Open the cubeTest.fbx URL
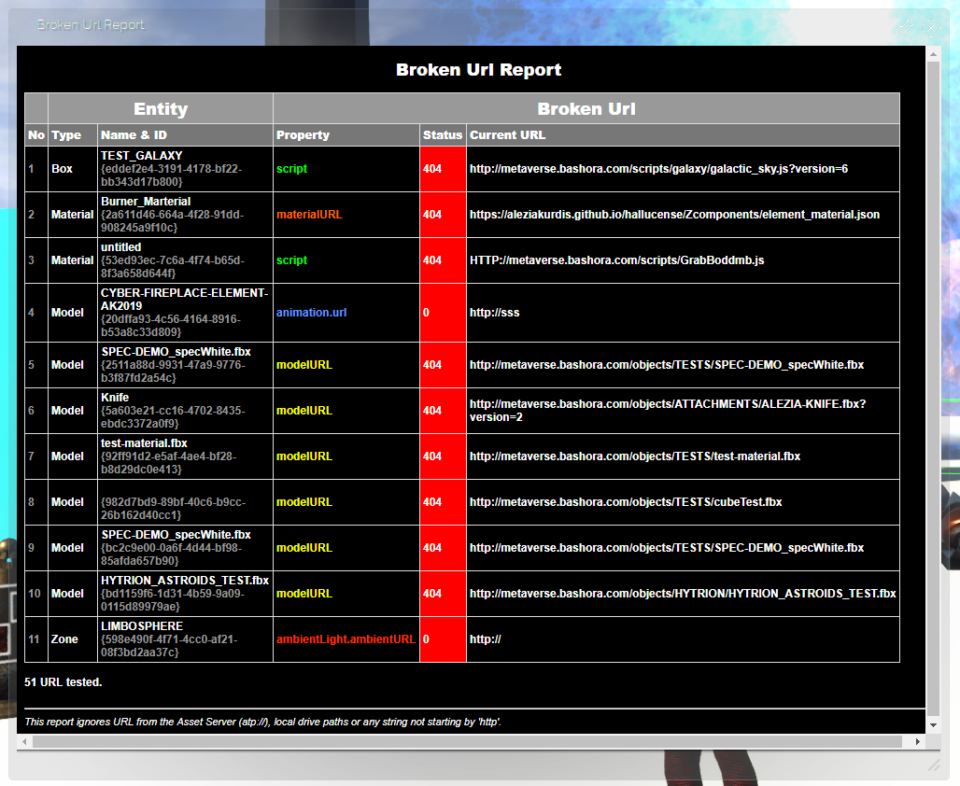This screenshot has height=786, width=960. click(626, 502)
